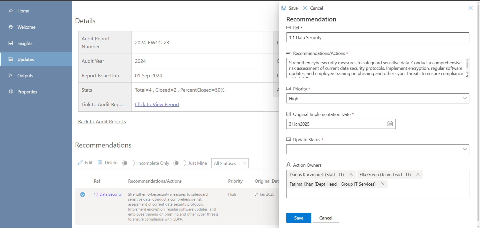Remove Ella Green from Action Owners
480x228 pixels.
tap(418, 174)
